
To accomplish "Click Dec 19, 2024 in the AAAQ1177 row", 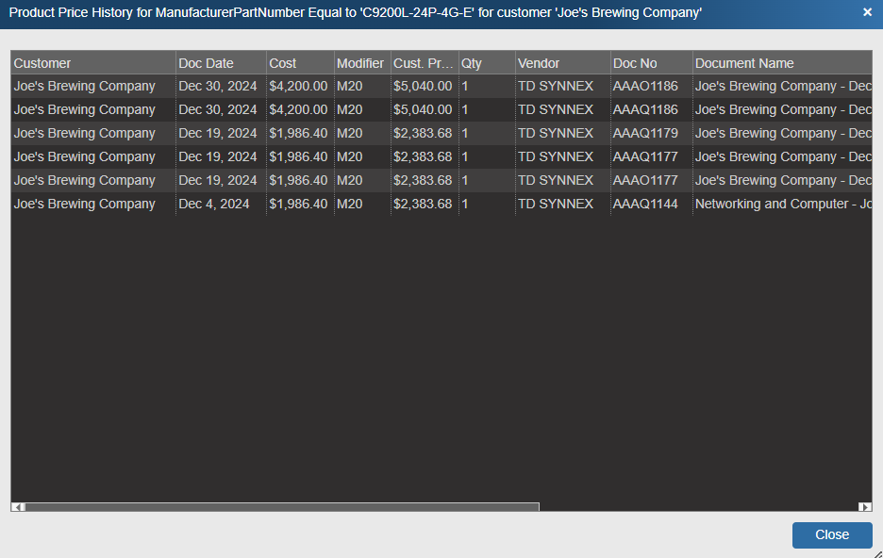I will point(217,156).
